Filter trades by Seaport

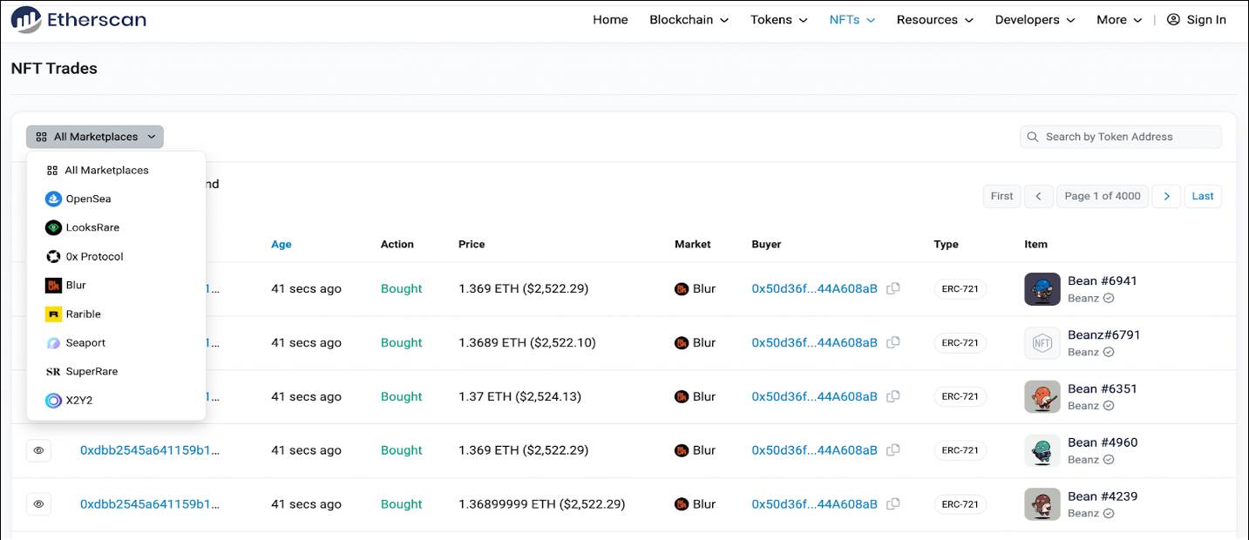click(x=116, y=343)
